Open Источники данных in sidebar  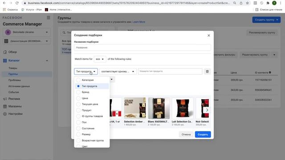[x=19, y=86]
